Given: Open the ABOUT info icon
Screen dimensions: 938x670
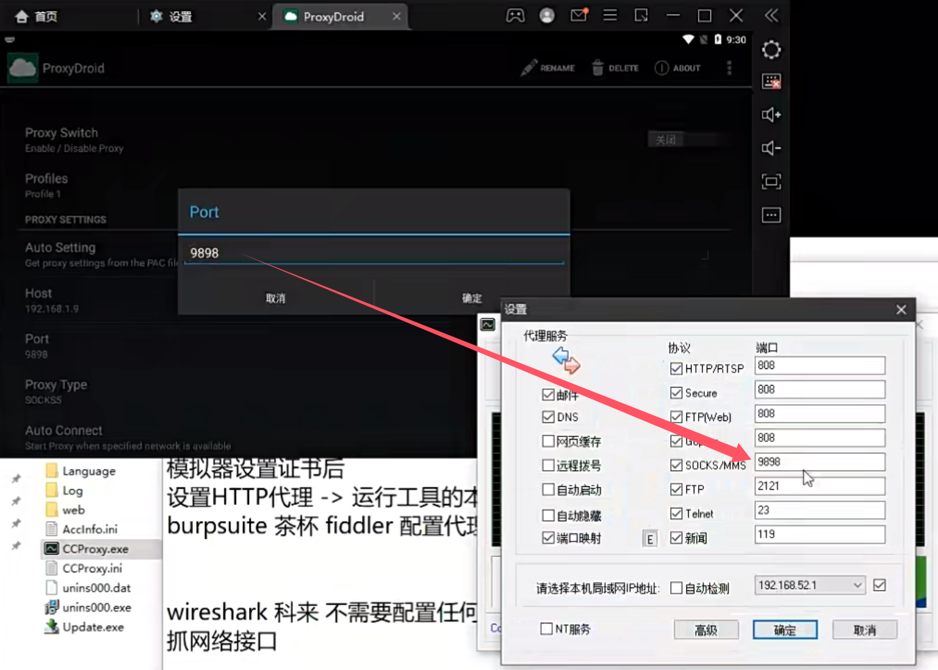Looking at the screenshot, I should pos(662,68).
